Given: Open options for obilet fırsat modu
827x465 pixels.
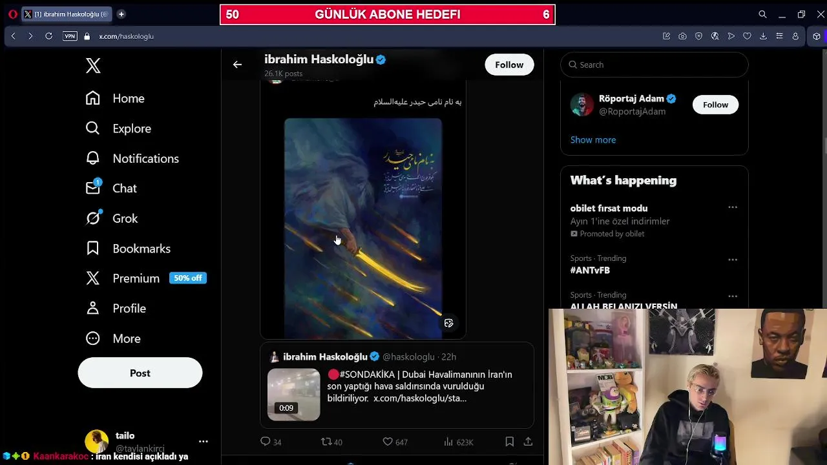Looking at the screenshot, I should point(733,207).
